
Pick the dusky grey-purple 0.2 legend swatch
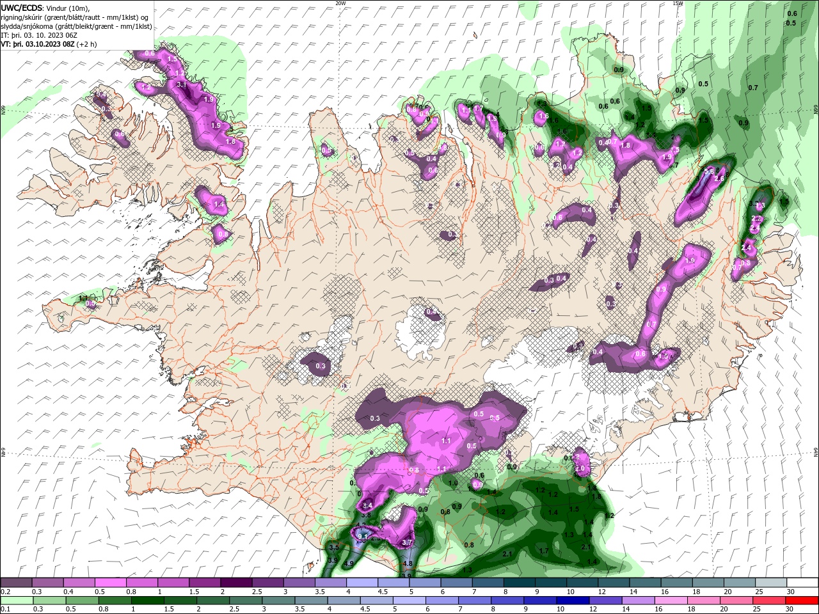16,583
